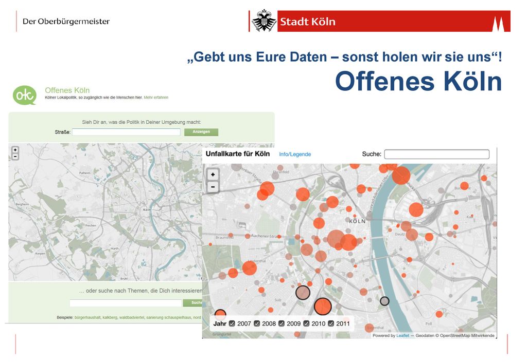Screen dimensions: 527x364
Task: Zoom out on the Unfallkarte map
Action: click(213, 187)
